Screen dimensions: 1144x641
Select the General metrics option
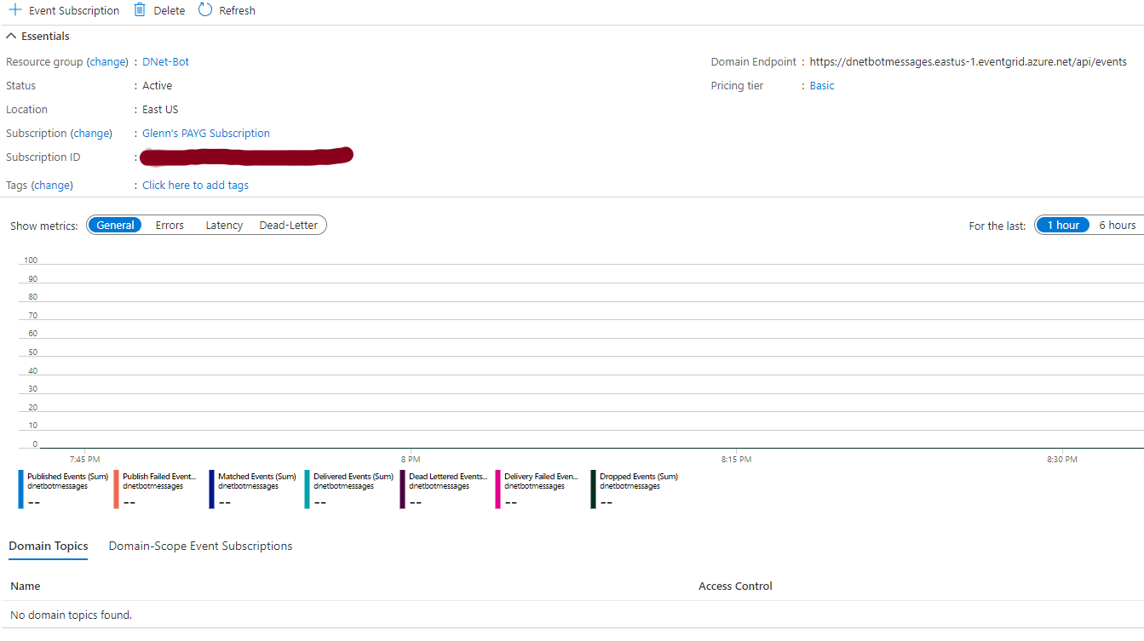[115, 226]
